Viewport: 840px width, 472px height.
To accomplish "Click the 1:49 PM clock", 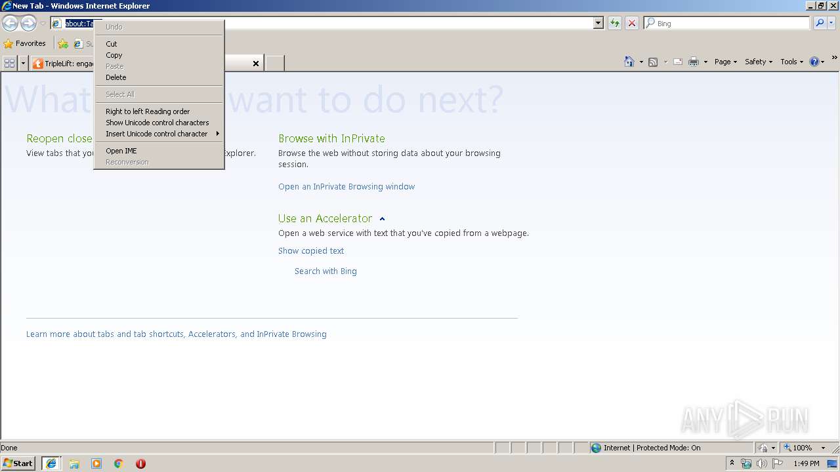I will (x=806, y=463).
